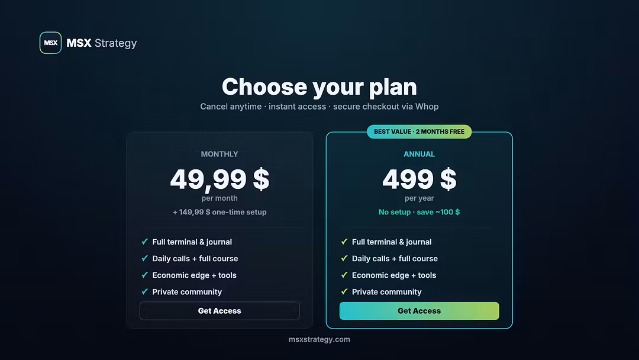Click Monthly checkmark beside Daily calls + full course
639x360 pixels.
click(145, 259)
